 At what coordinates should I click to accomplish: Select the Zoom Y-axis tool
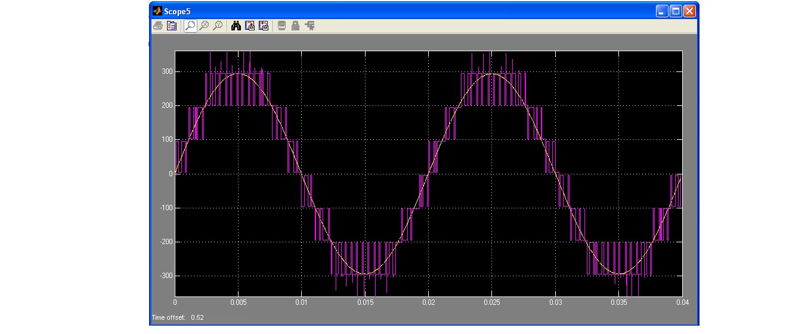pos(218,26)
